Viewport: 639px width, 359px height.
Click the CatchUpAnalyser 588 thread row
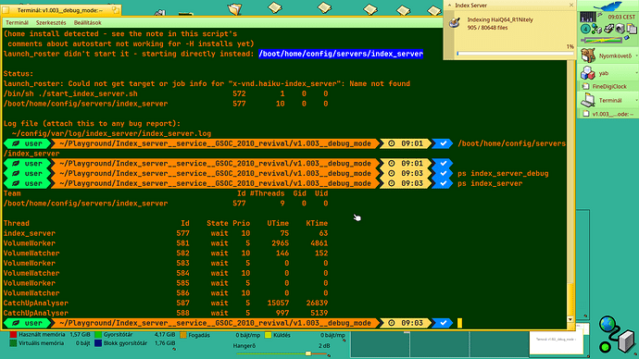(x=166, y=313)
